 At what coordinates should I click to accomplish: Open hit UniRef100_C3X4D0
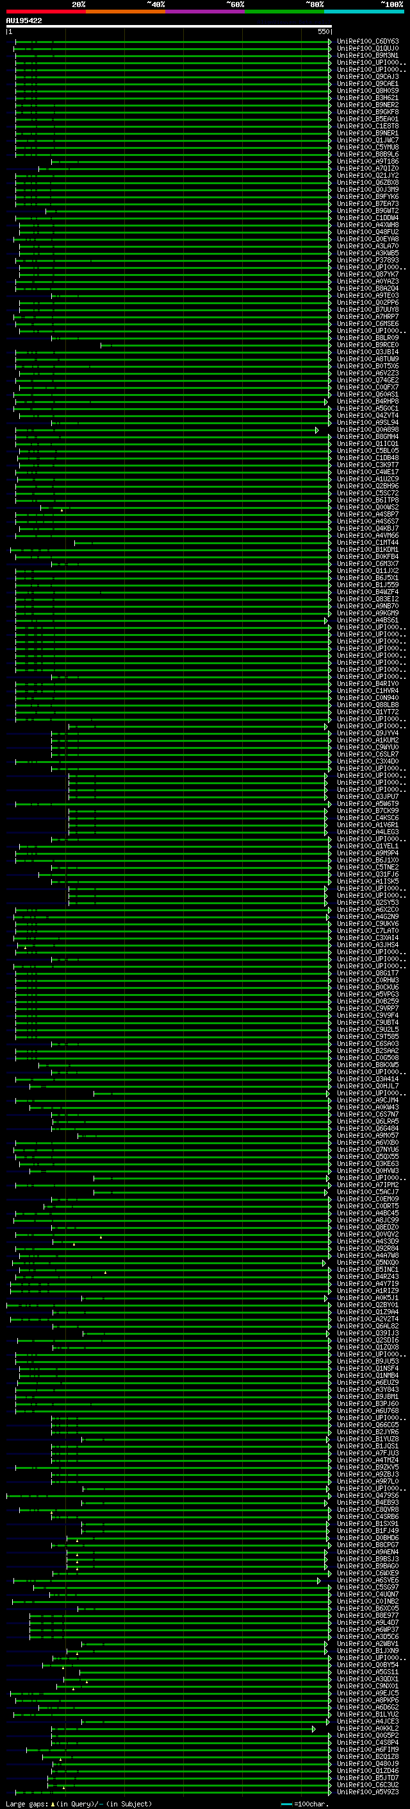pos(367,761)
